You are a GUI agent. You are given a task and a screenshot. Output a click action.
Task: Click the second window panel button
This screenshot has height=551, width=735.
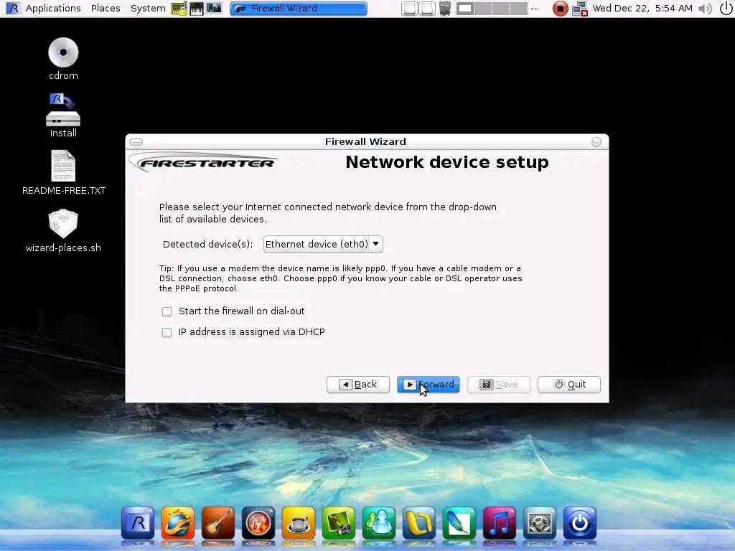pyautogui.click(x=427, y=9)
